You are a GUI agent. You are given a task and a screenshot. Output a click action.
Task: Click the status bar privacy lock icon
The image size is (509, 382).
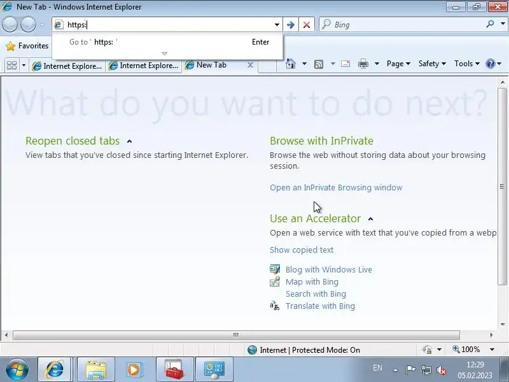coord(427,350)
